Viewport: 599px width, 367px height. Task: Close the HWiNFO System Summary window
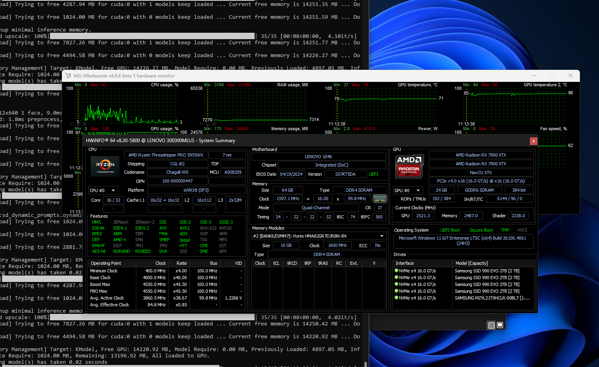click(x=533, y=141)
